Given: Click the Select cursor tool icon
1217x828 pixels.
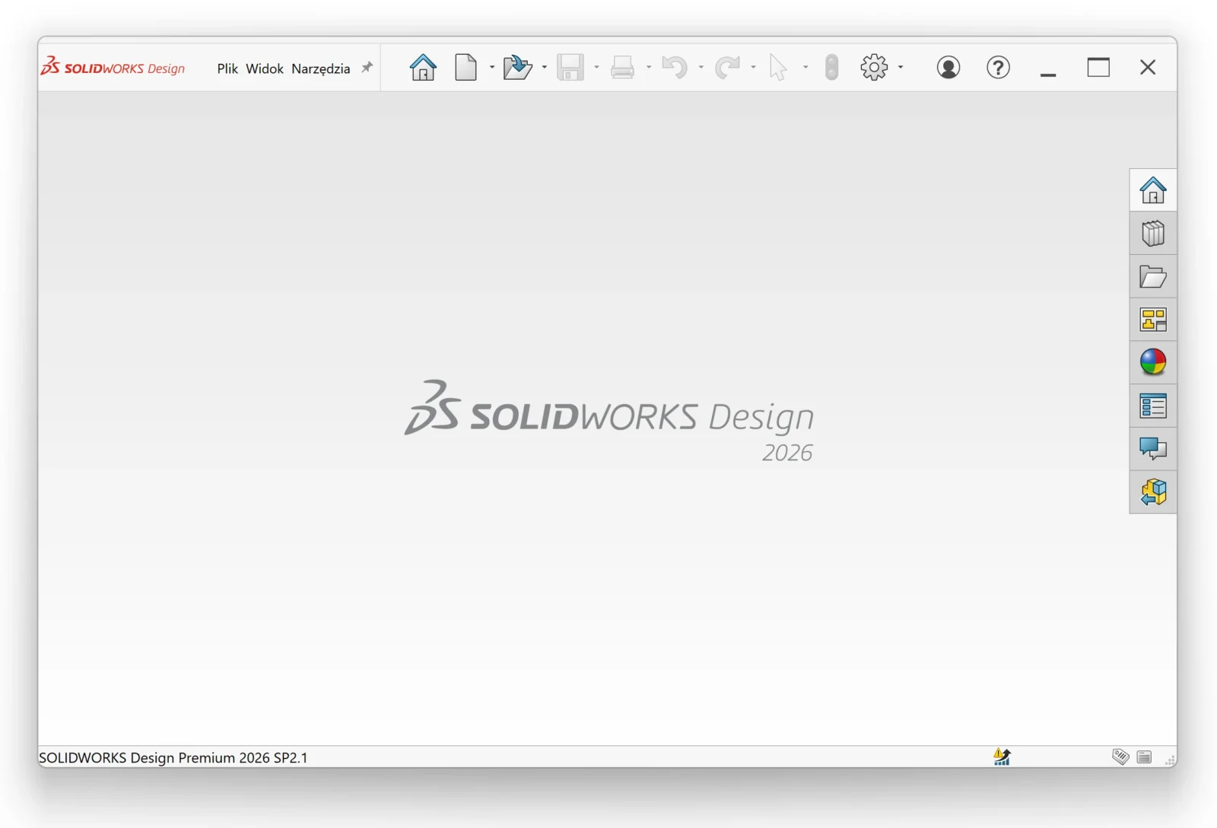Looking at the screenshot, I should point(778,68).
